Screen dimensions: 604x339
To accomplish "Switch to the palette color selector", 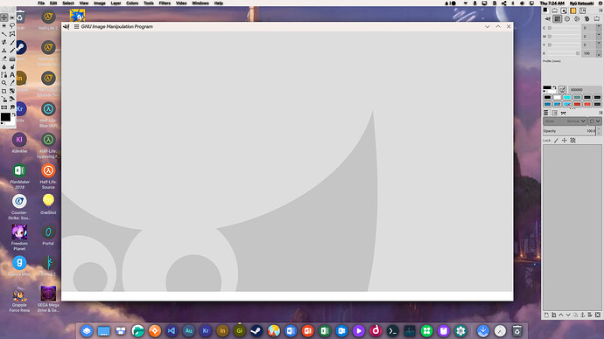I will (586, 19).
